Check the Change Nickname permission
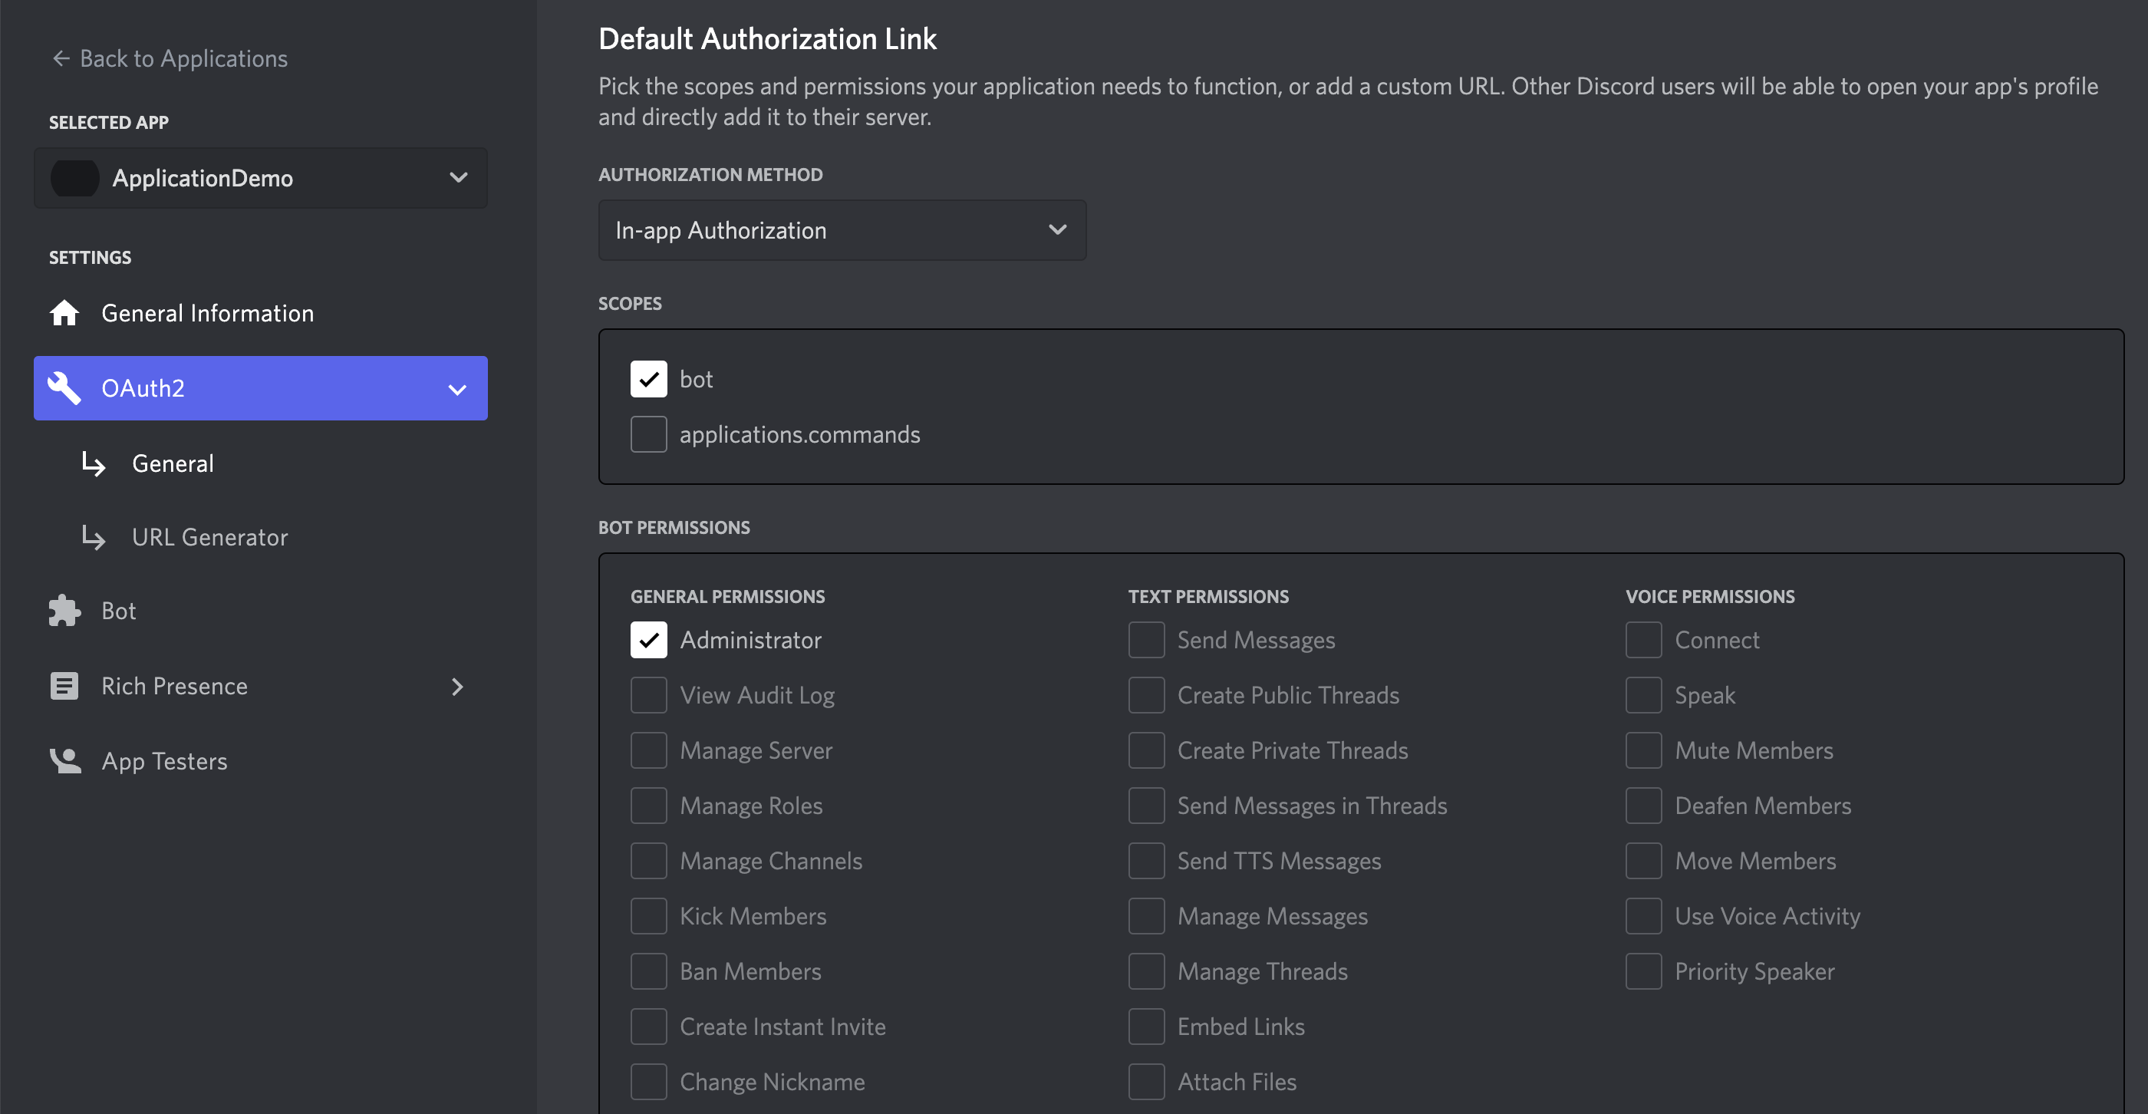 [x=649, y=1083]
